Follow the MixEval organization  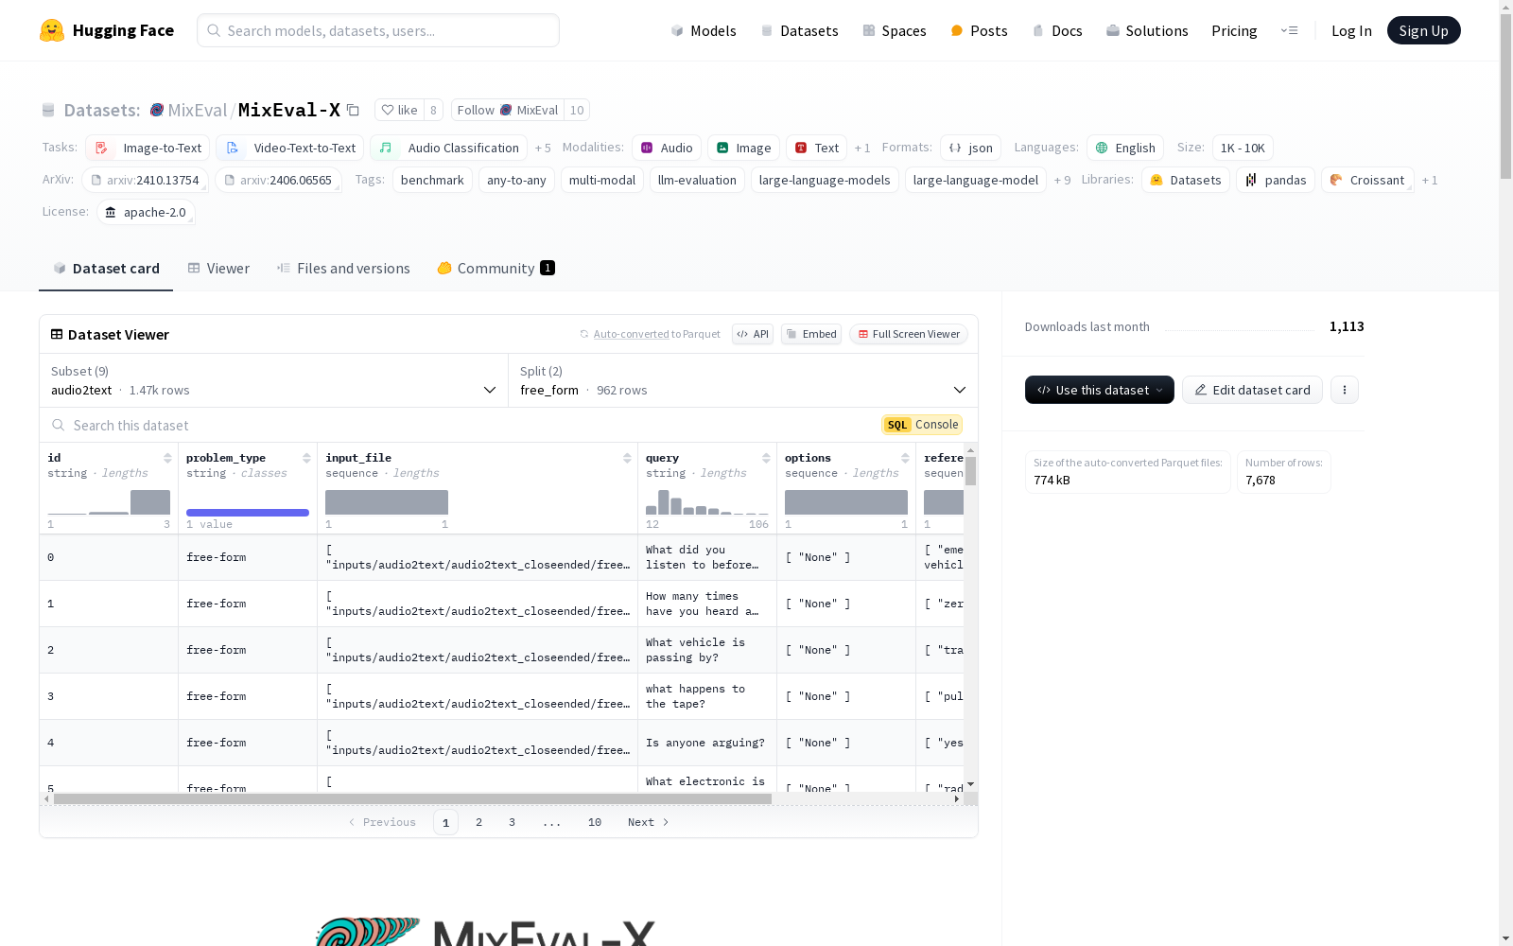click(507, 110)
